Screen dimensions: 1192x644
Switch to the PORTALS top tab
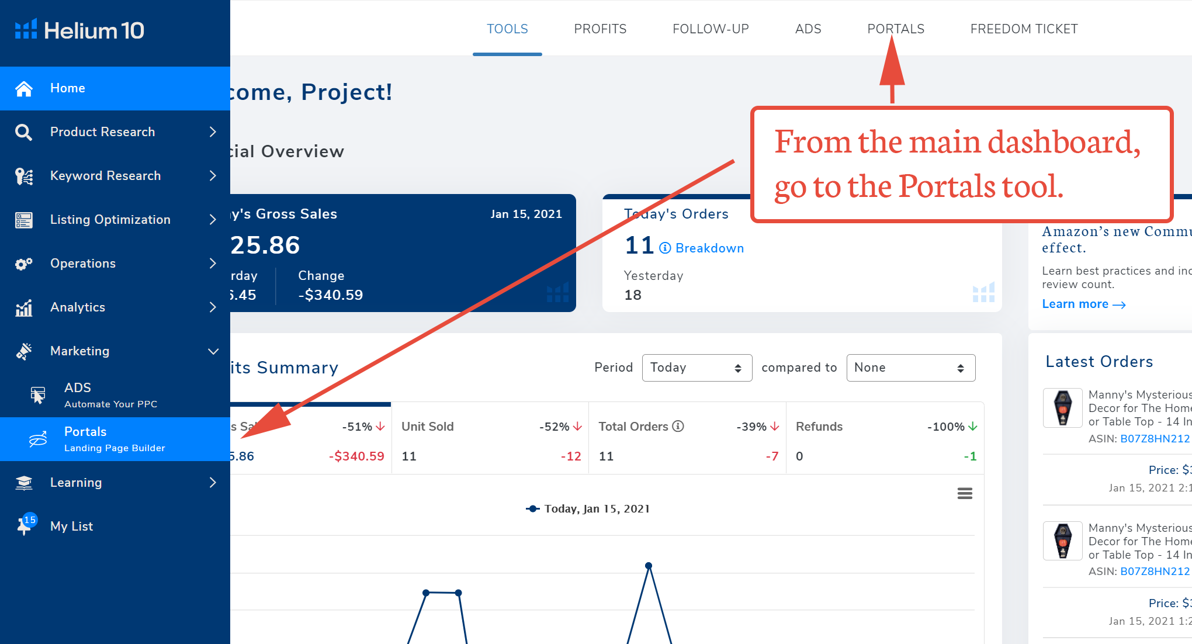click(895, 29)
